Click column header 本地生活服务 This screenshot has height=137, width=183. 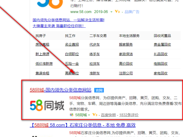129,36
